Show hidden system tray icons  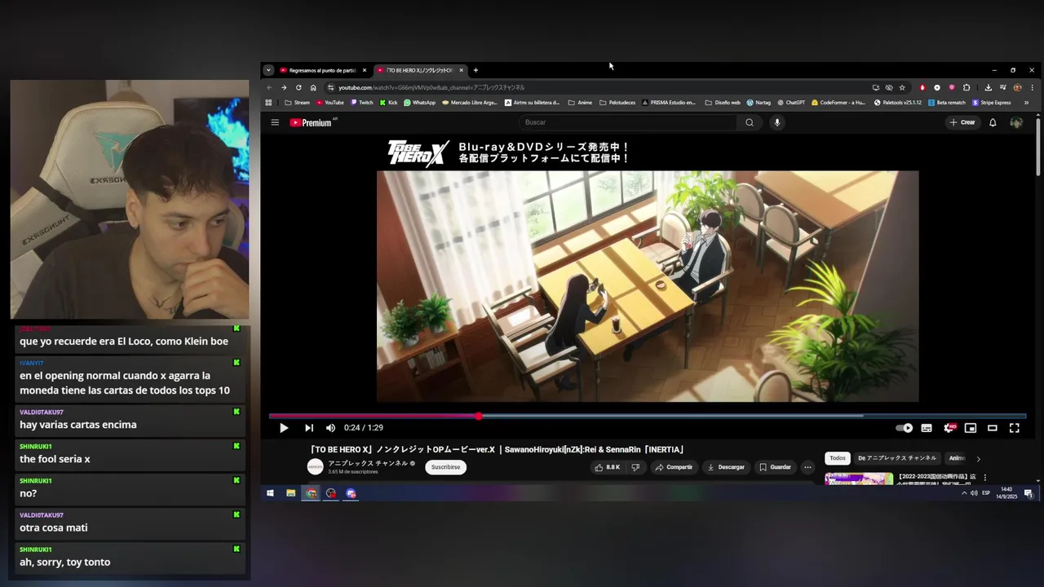[x=964, y=493]
